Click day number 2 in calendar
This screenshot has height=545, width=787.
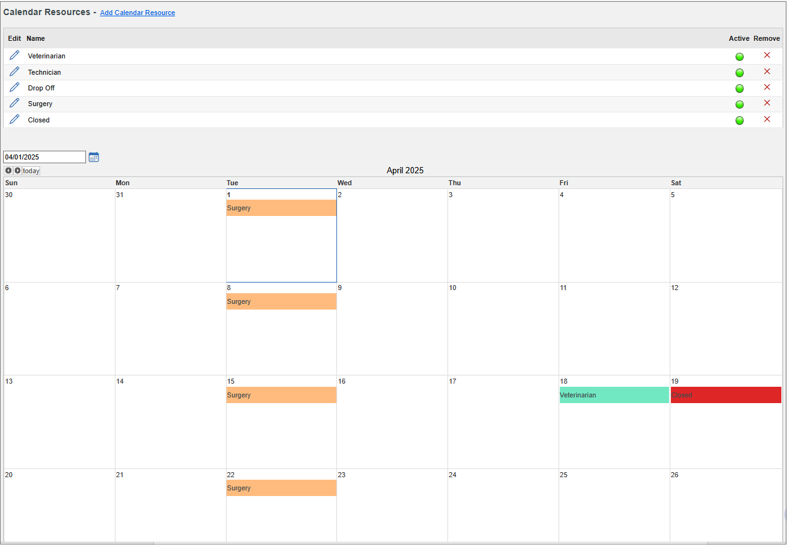340,195
